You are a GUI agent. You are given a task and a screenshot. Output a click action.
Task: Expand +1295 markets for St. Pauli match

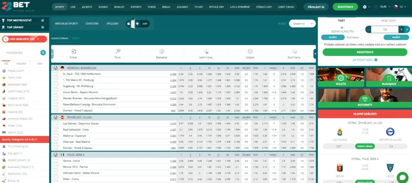pos(173,74)
